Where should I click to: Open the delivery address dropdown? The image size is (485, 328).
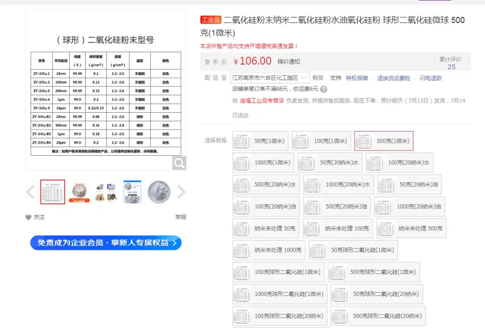270,78
